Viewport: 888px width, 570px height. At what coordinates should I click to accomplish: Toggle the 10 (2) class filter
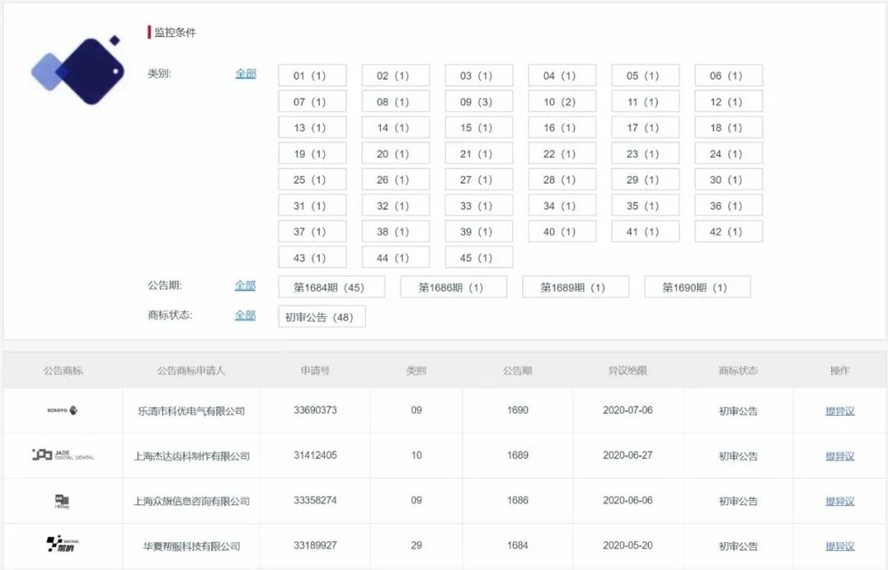tap(562, 101)
